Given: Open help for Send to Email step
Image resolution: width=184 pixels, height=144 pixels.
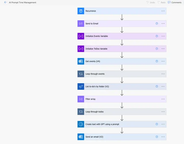Looking at the screenshot, I should [x=157, y=23].
